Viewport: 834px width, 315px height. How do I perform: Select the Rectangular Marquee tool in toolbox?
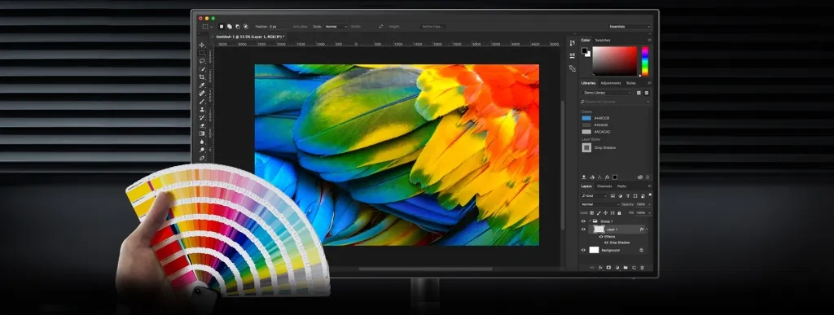pyautogui.click(x=202, y=53)
